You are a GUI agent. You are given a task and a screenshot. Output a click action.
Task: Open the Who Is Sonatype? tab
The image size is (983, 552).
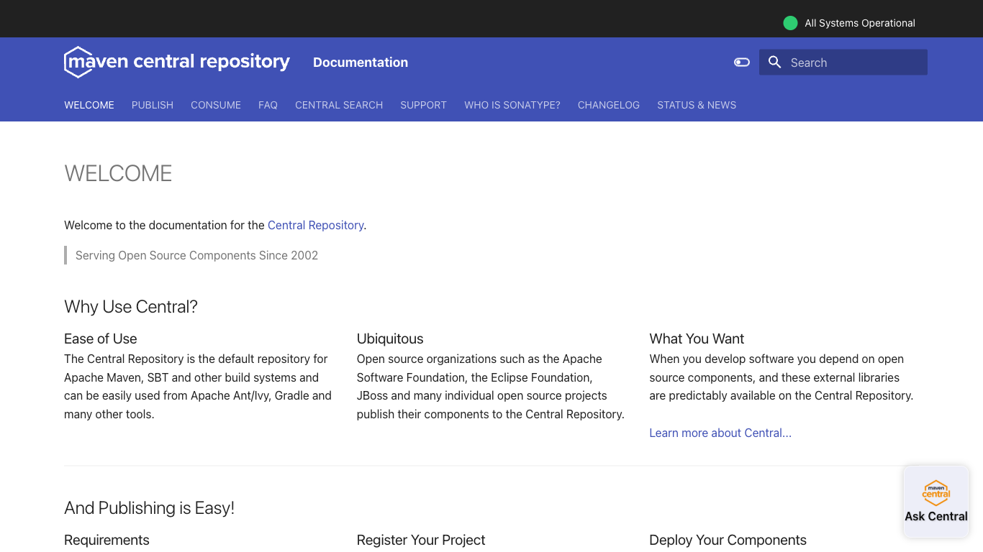pos(512,105)
